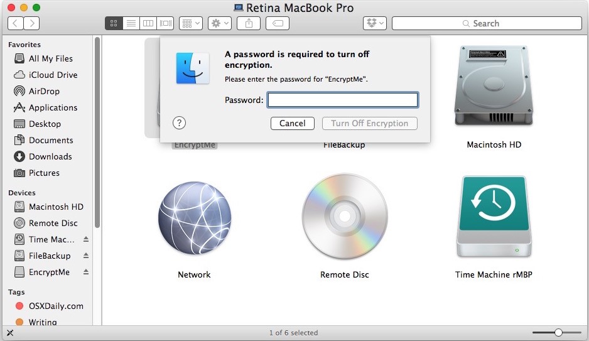
Task: Adjust the icon size slider
Action: click(x=558, y=332)
